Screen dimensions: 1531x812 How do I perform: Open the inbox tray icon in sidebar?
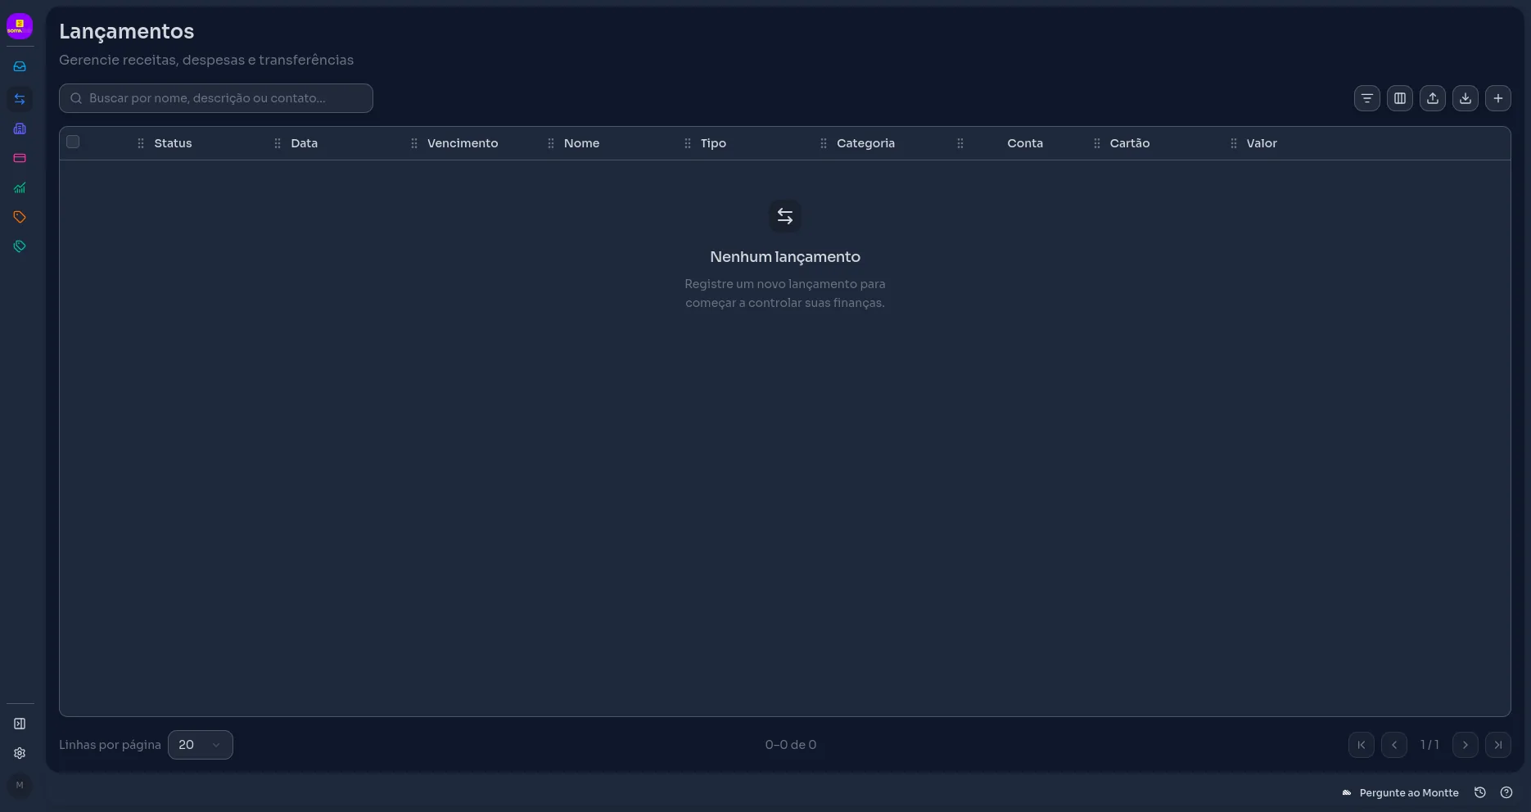[20, 66]
